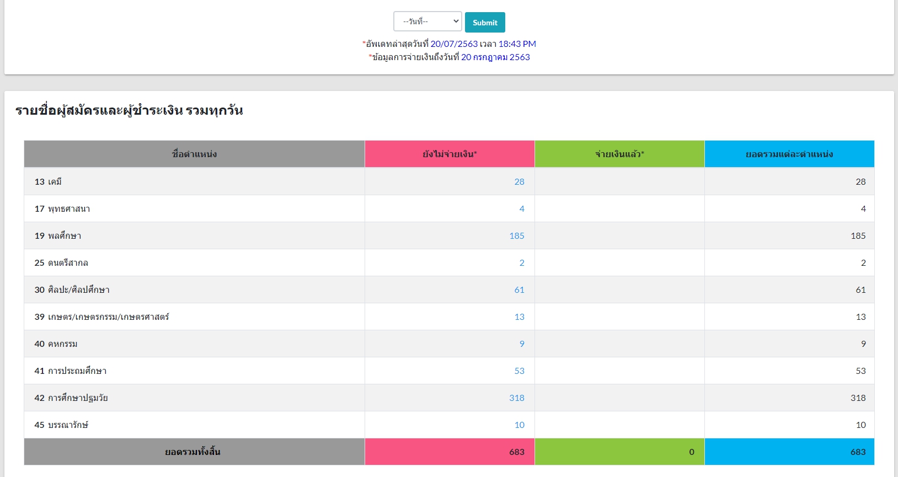This screenshot has width=898, height=477.
Task: Select the 13 link in เกษตร row
Action: pos(519,317)
